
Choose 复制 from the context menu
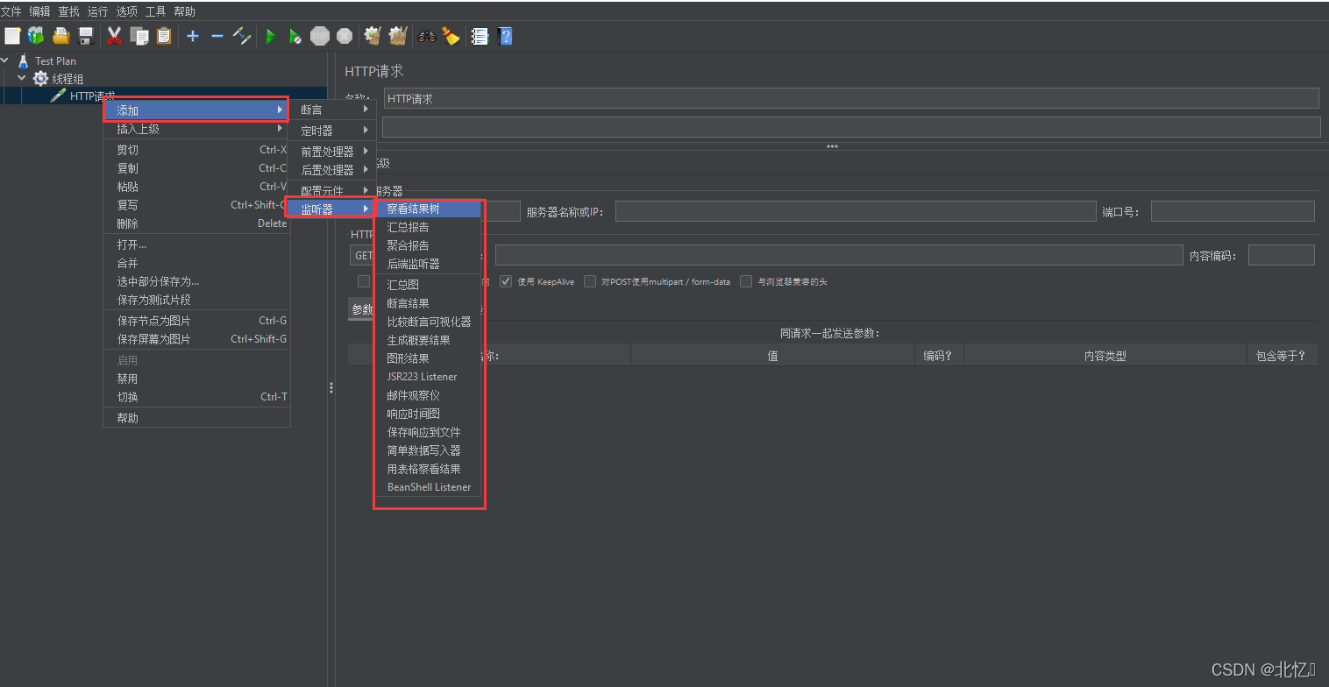tap(195, 168)
